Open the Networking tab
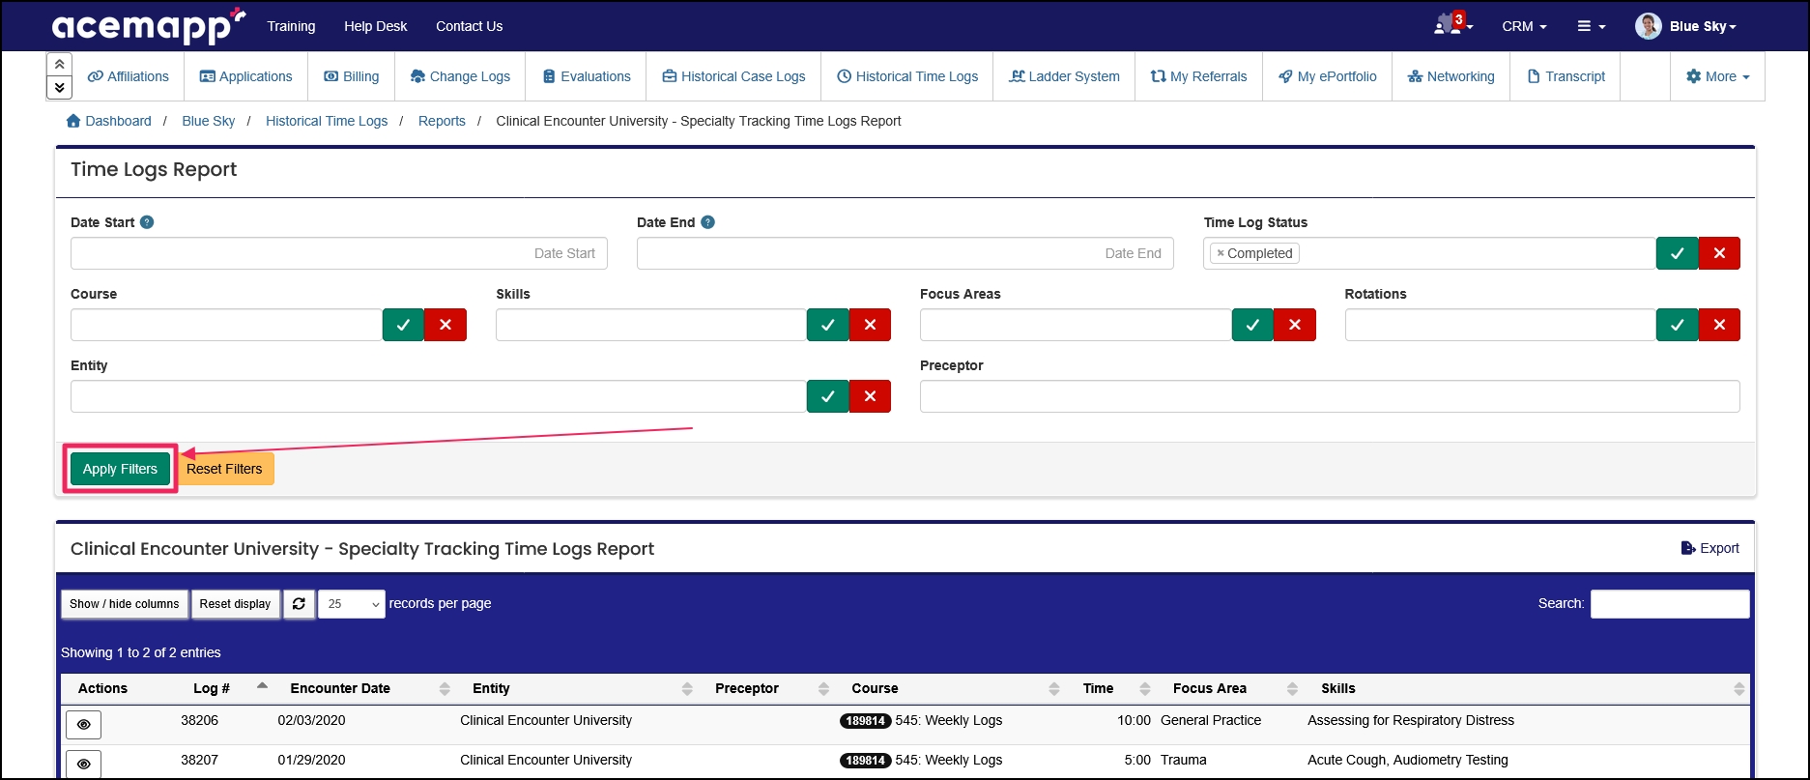This screenshot has height=780, width=1810. (1451, 76)
